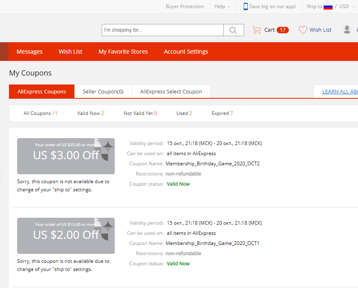Open the USD currency dropdown
This screenshot has width=358, height=288.
[x=347, y=6]
